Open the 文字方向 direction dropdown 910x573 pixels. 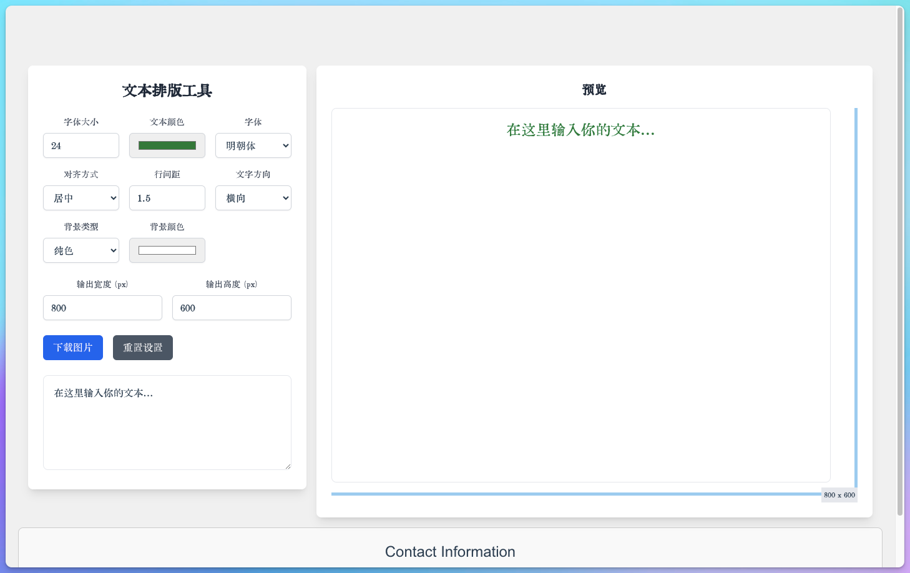(253, 198)
